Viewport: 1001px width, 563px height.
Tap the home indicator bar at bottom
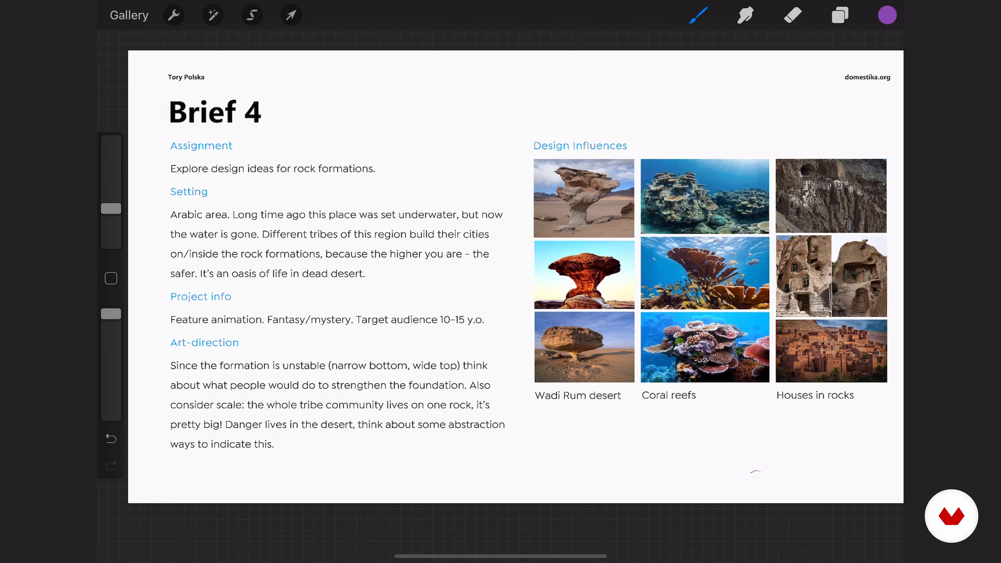click(x=500, y=556)
